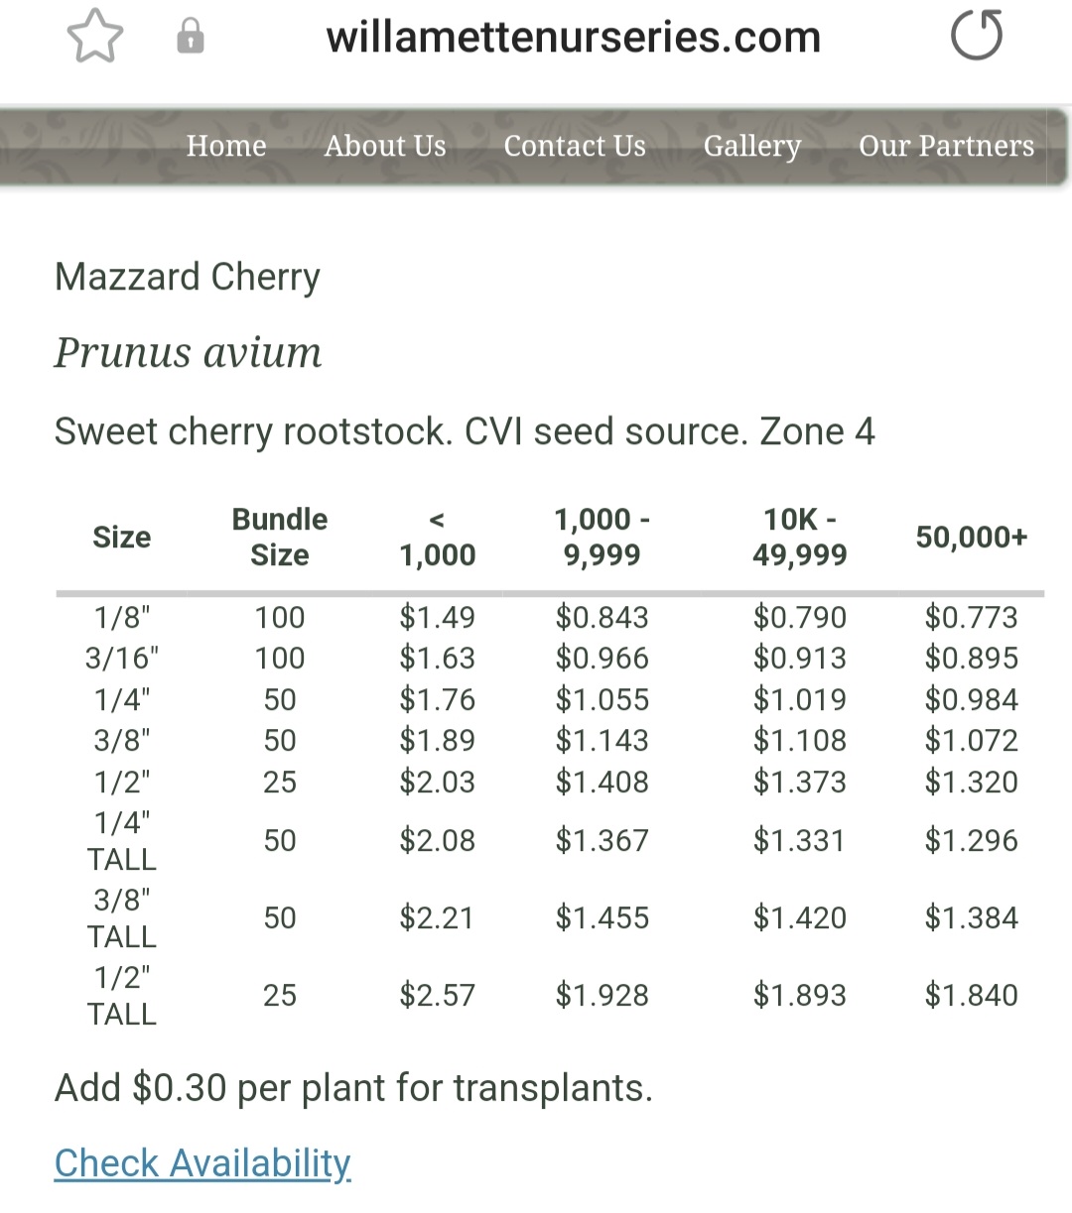1072x1213 pixels.
Task: Tap the willamettenurseries.com address field
Action: pos(574,38)
